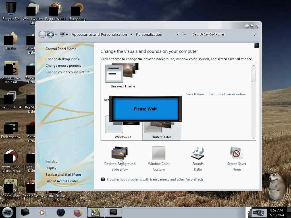Screen dimensions: 291x218
Task: Open the Display link under See also
Action: [51, 168]
